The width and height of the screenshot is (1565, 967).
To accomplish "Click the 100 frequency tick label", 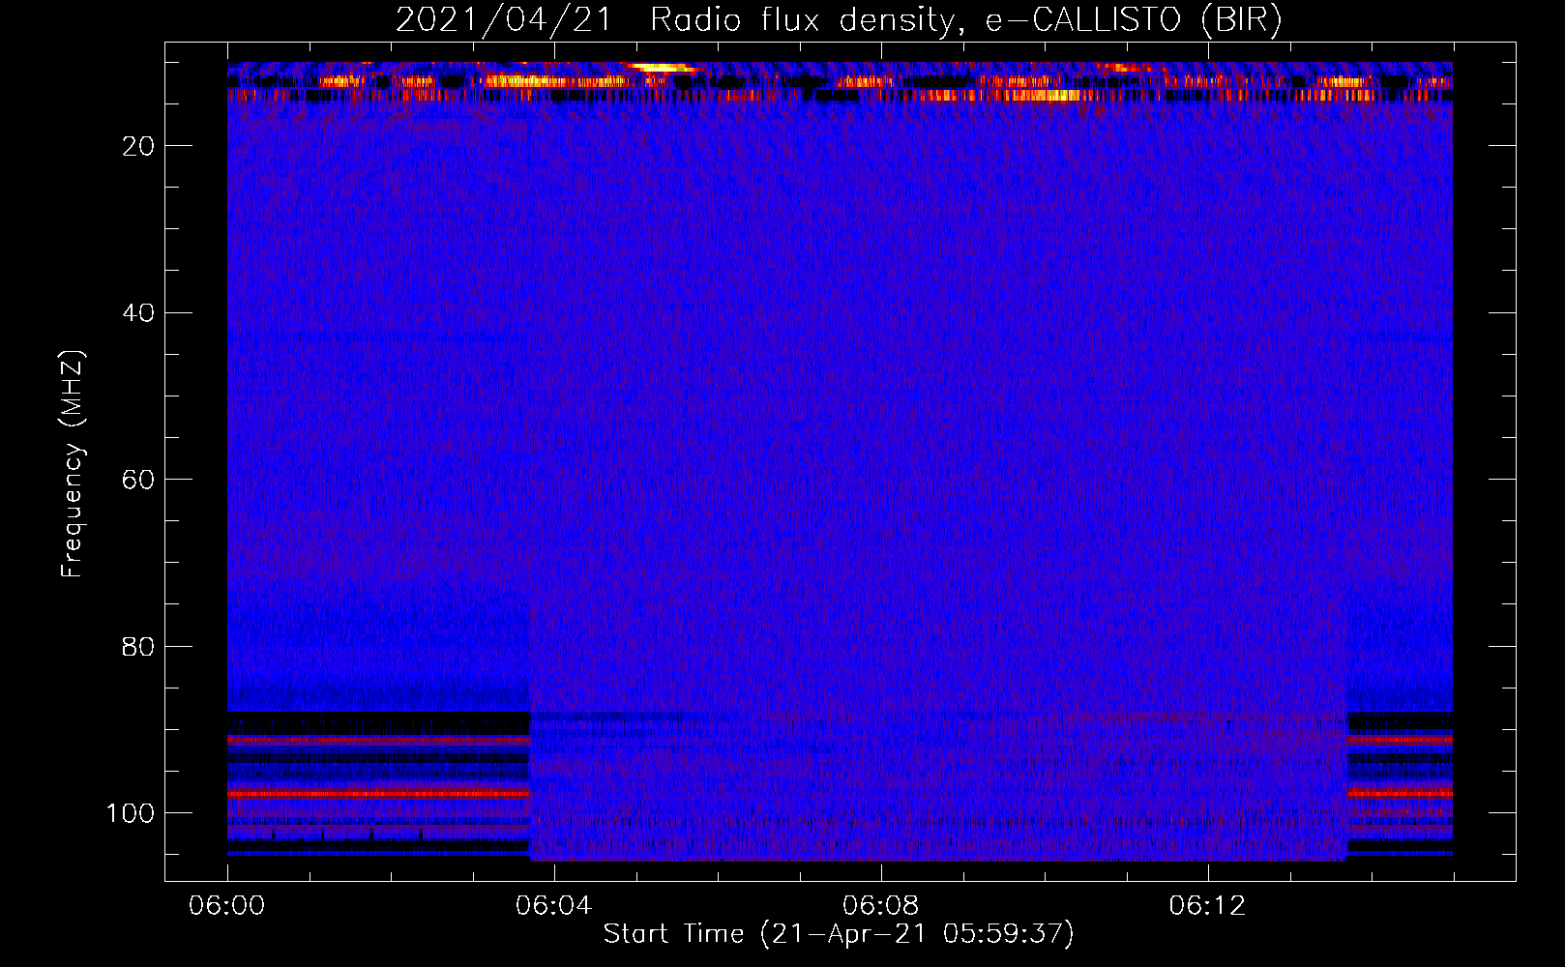I will 131,813.
